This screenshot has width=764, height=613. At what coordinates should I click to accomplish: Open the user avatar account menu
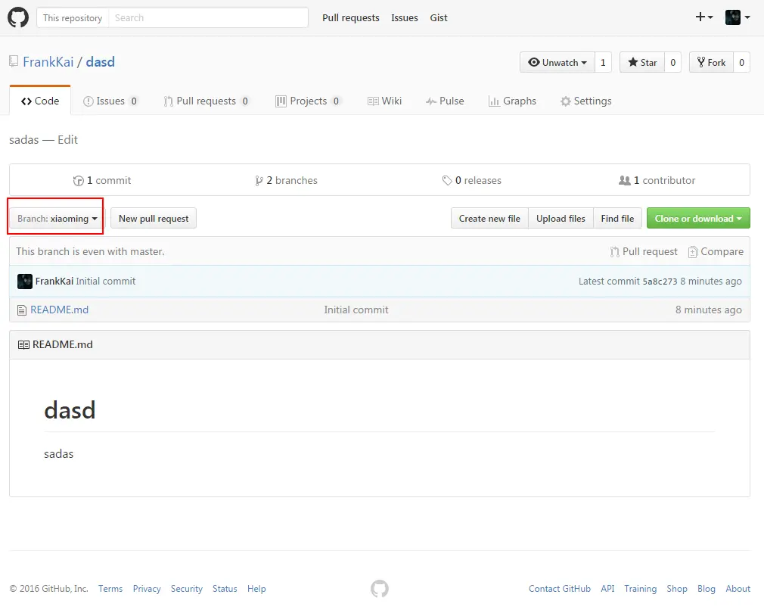coord(738,17)
